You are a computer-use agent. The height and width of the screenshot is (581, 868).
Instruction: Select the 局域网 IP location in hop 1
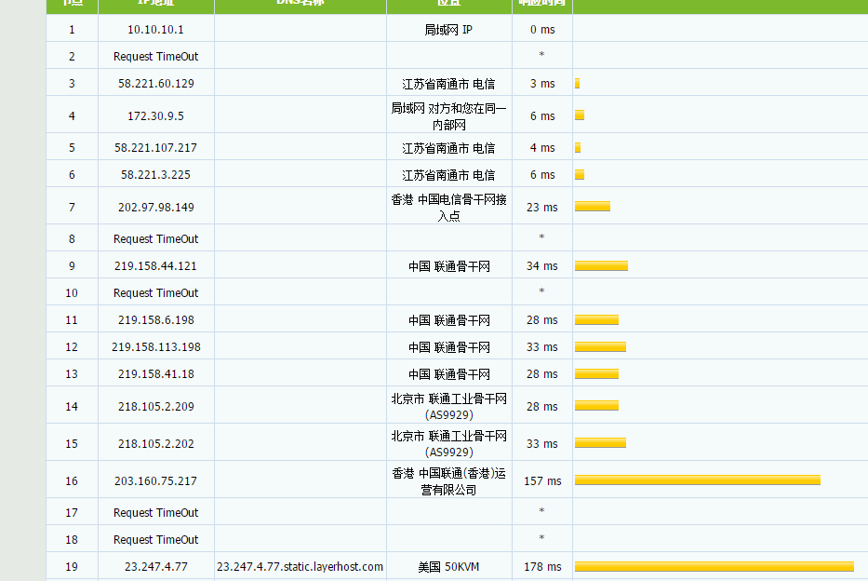tap(448, 30)
